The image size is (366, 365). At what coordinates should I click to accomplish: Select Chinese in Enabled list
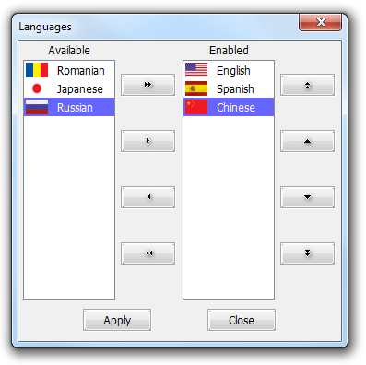point(229,107)
